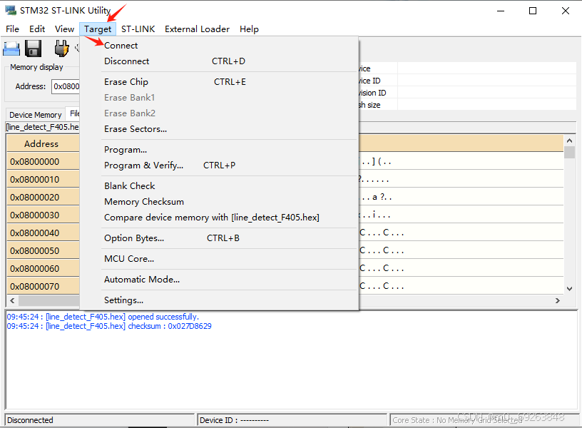Maximize the ST-LINK Utility window
582x428 pixels.
click(x=533, y=11)
